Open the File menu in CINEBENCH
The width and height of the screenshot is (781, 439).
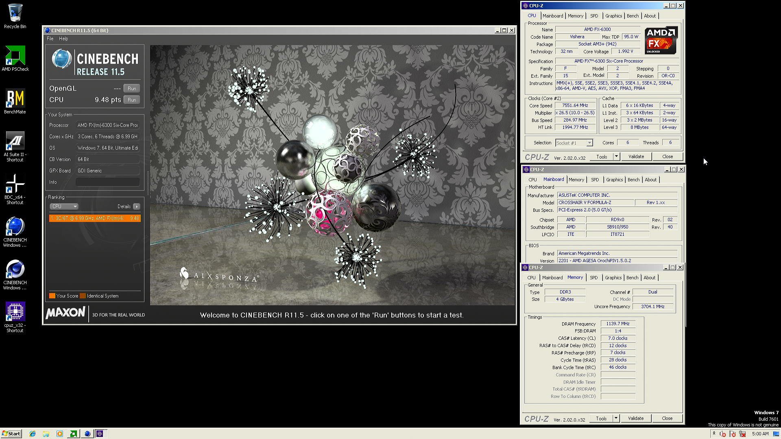point(50,39)
